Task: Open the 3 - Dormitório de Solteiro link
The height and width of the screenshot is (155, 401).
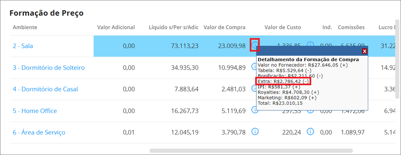Action: [49, 68]
